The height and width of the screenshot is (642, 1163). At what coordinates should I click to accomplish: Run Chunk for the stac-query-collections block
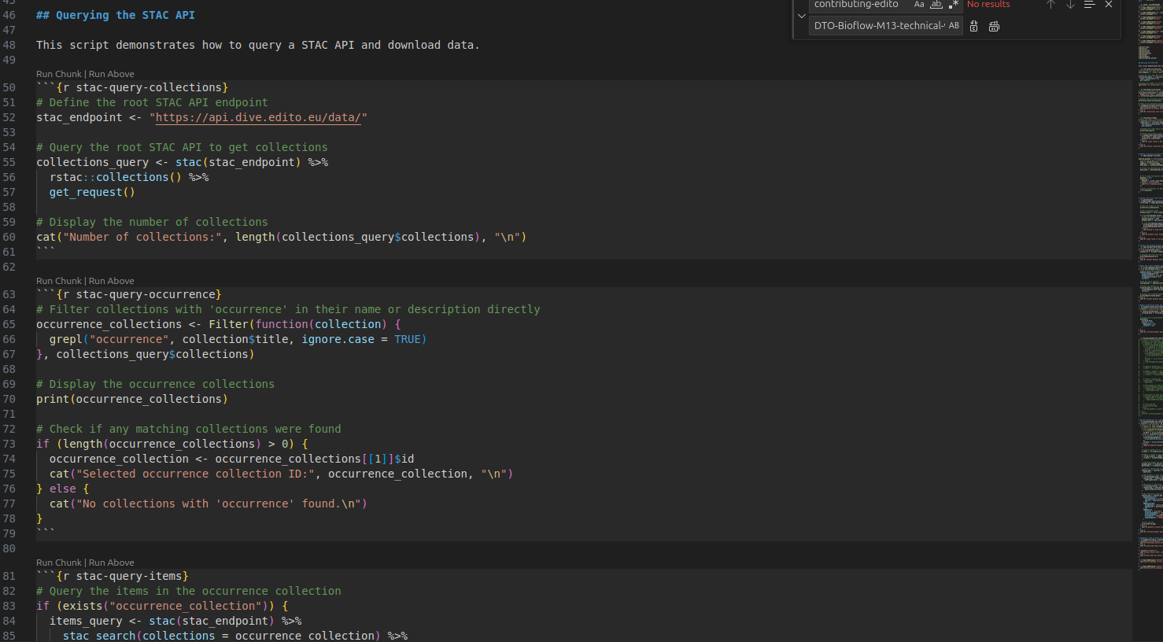(58, 73)
